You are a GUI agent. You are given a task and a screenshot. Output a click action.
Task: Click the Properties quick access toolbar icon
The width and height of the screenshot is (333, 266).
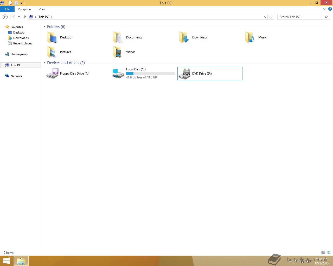click(11, 3)
